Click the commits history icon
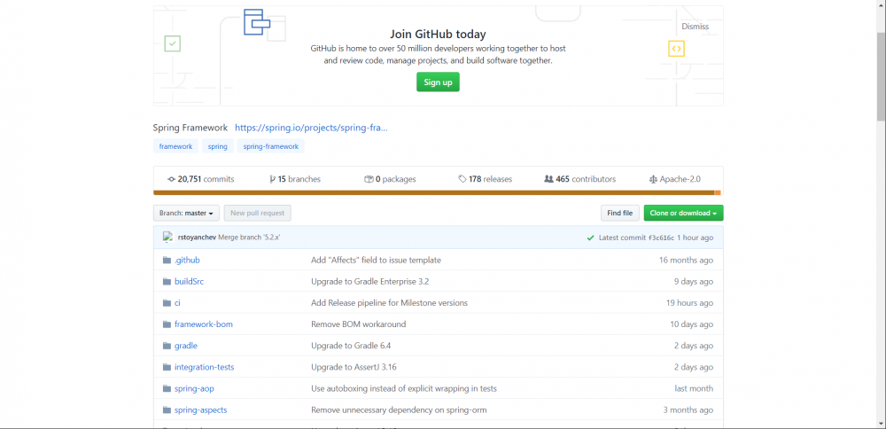Image resolution: width=886 pixels, height=429 pixels. pos(172,179)
